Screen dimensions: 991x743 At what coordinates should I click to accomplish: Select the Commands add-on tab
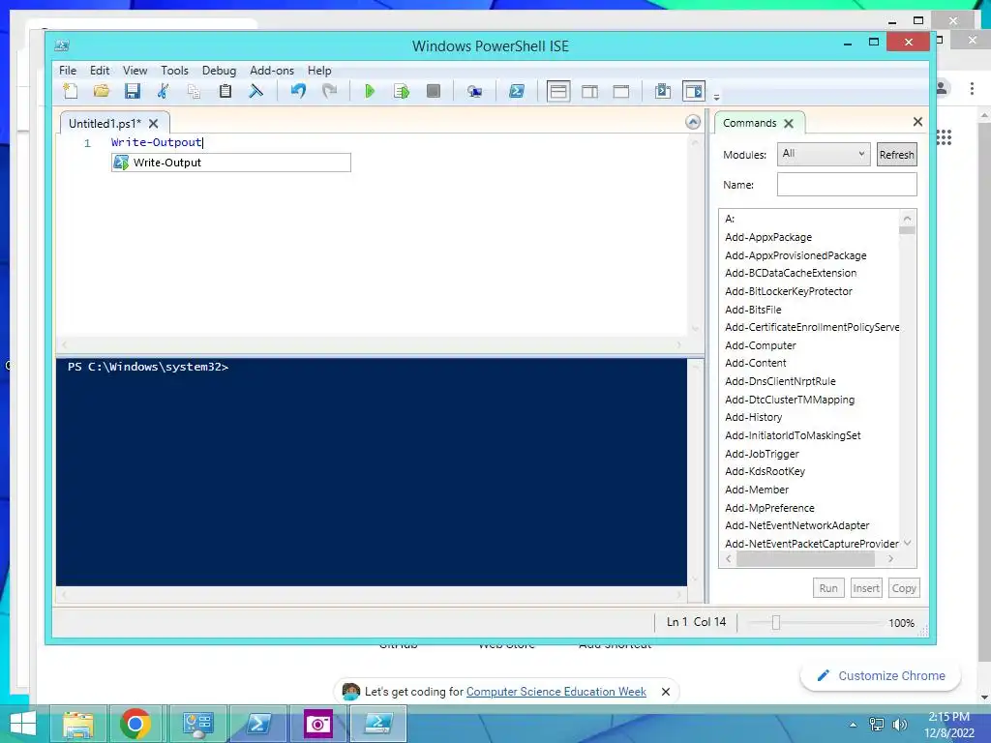pyautogui.click(x=750, y=123)
